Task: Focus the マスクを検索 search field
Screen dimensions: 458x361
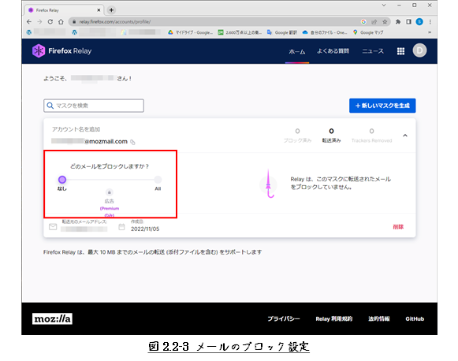Action: 94,106
